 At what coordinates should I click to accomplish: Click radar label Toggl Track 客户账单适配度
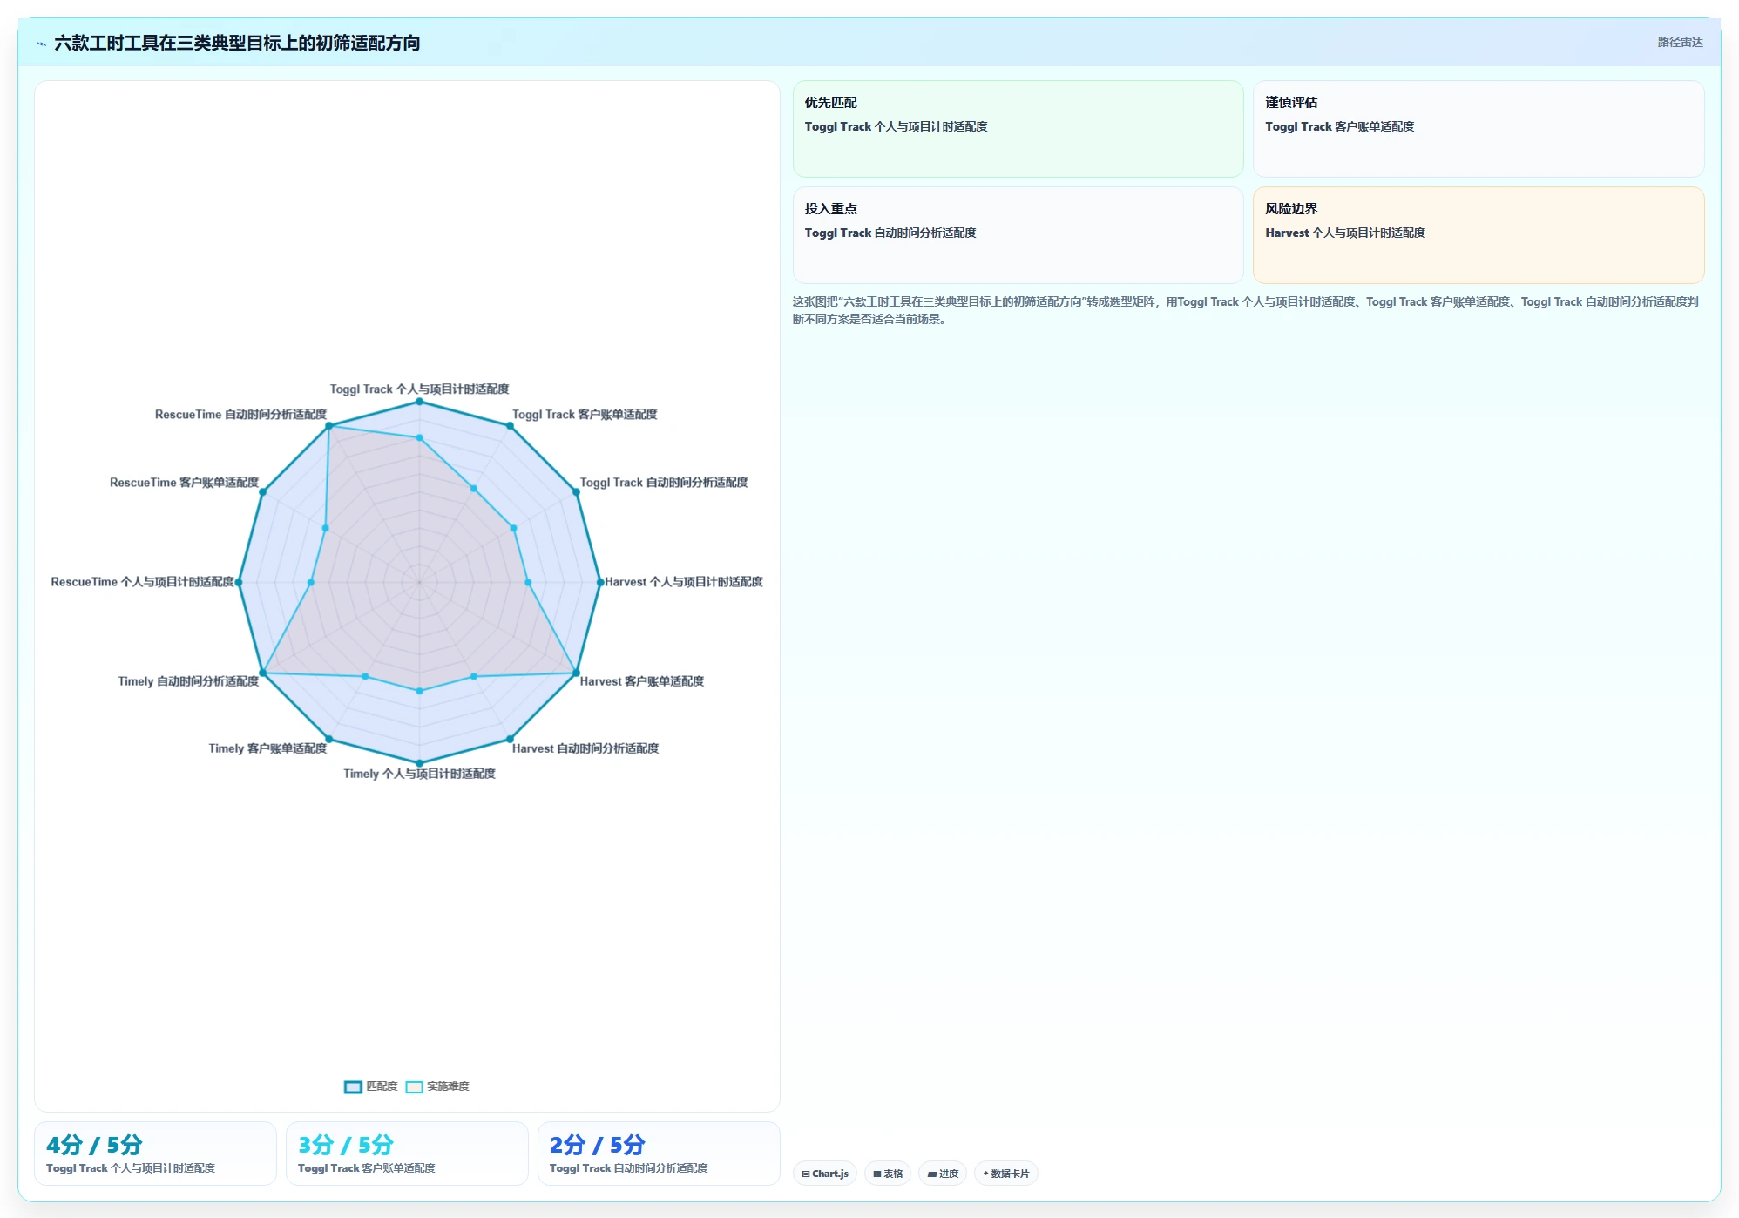point(585,415)
